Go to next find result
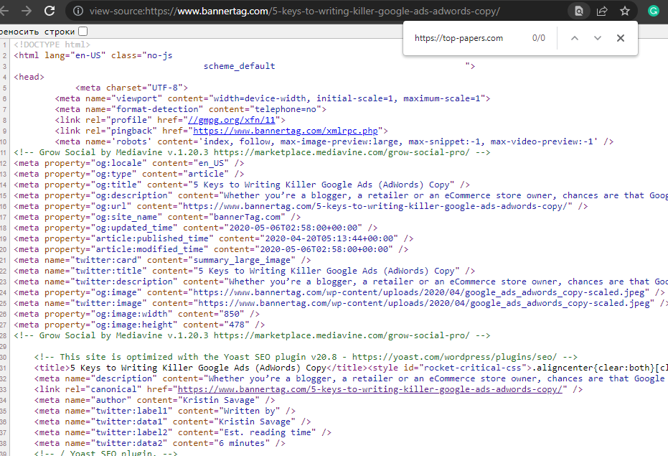 (597, 38)
